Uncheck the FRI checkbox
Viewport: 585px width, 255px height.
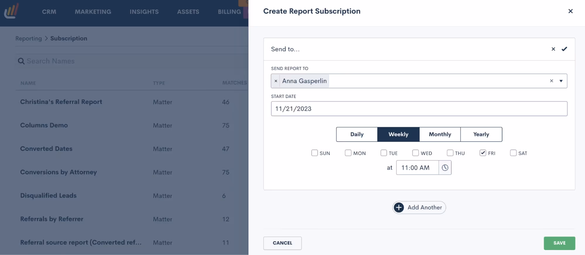tap(483, 153)
